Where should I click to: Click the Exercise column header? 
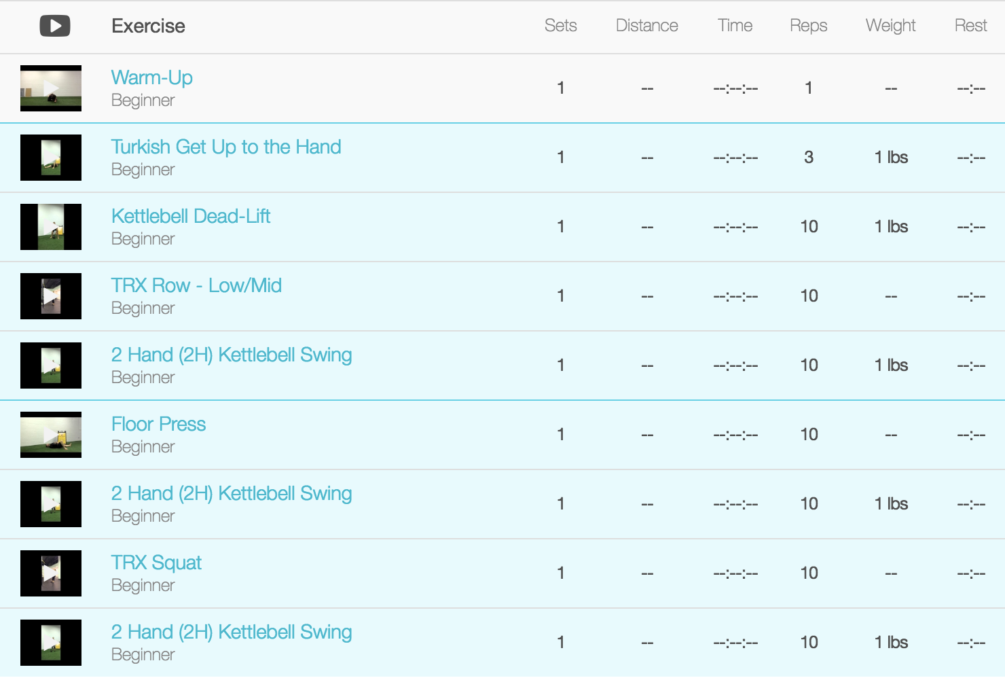point(148,26)
